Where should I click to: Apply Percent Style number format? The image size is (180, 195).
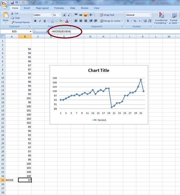[x=135, y=21]
